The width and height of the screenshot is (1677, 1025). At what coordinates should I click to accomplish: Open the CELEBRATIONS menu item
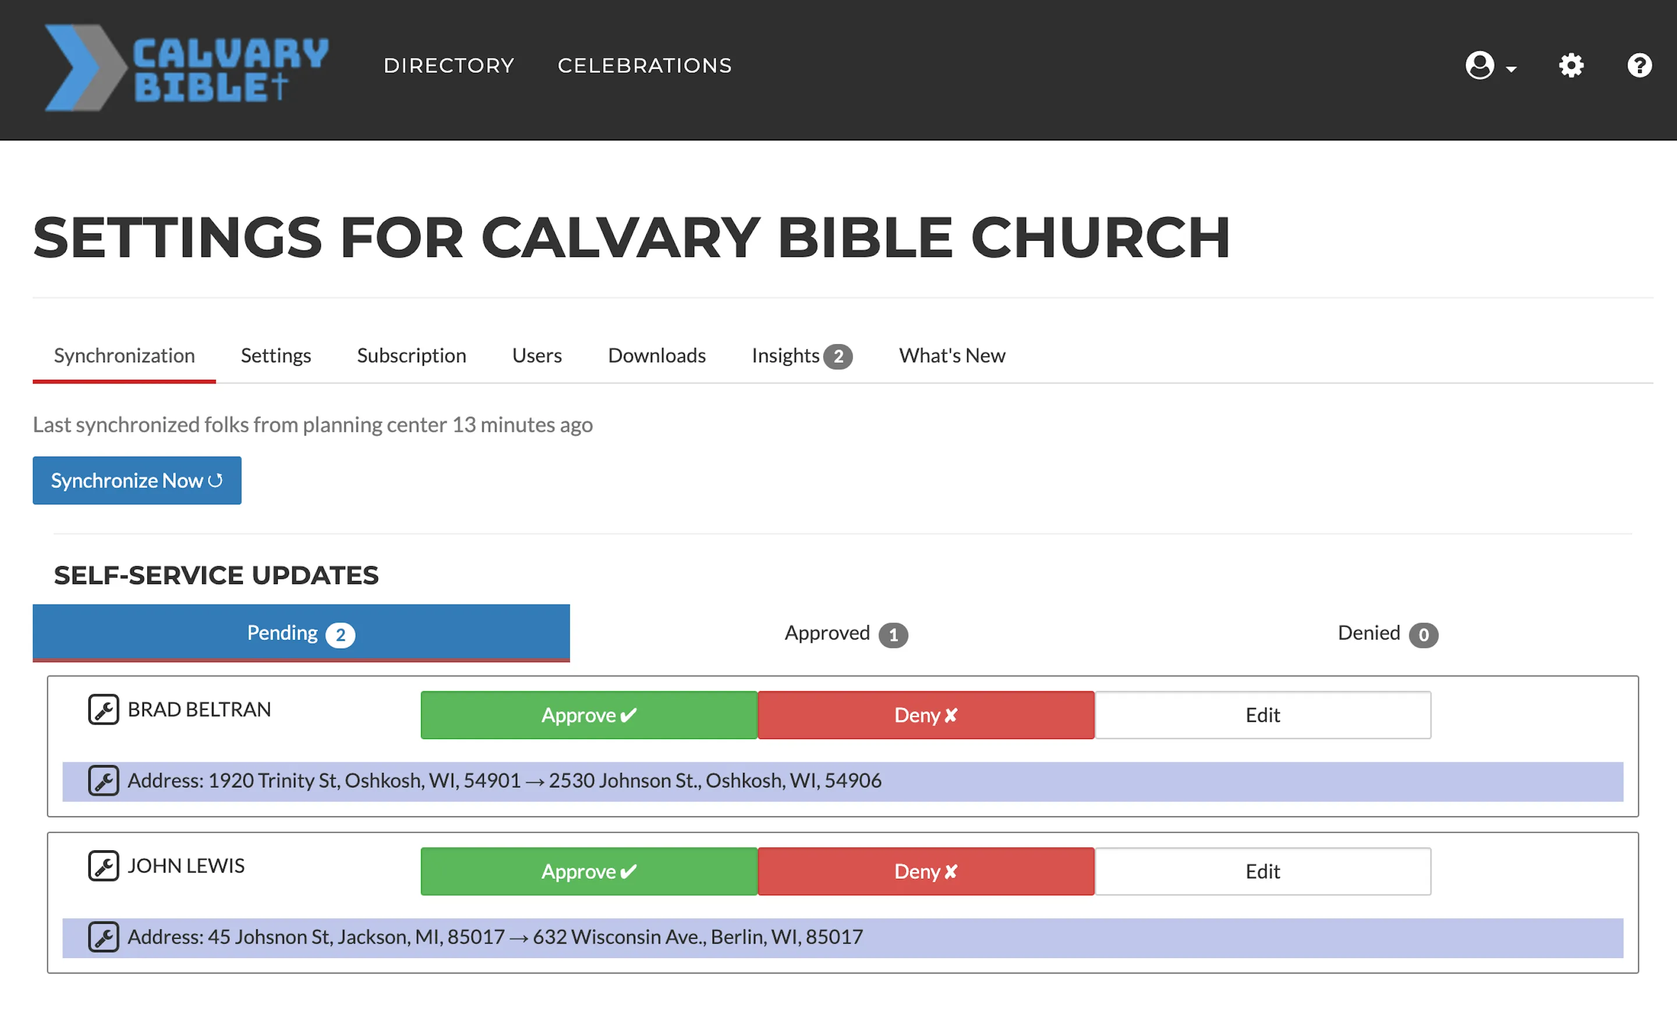(645, 65)
